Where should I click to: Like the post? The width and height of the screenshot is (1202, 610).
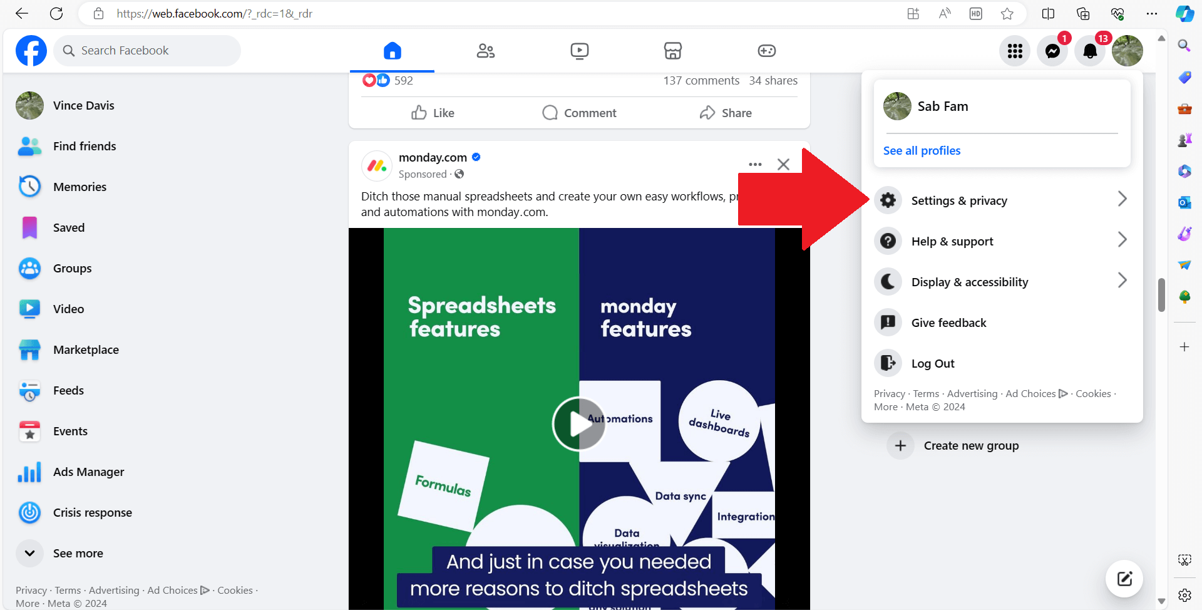(x=433, y=113)
